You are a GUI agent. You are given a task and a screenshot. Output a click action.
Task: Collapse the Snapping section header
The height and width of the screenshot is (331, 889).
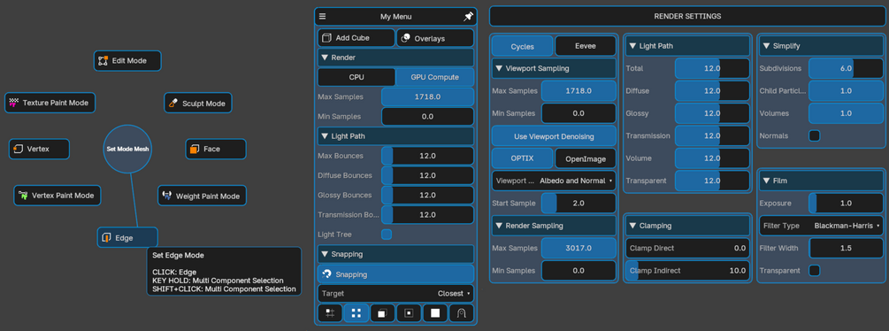click(x=395, y=254)
